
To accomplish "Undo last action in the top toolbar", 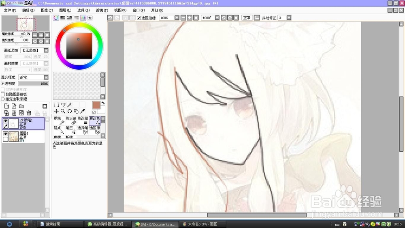I will 110,17.
